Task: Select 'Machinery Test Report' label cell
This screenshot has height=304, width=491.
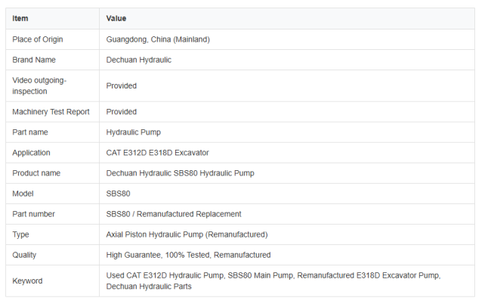Action: click(53, 112)
